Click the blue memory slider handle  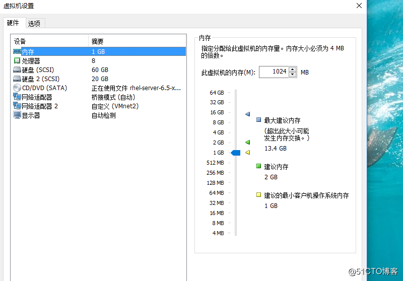236,153
